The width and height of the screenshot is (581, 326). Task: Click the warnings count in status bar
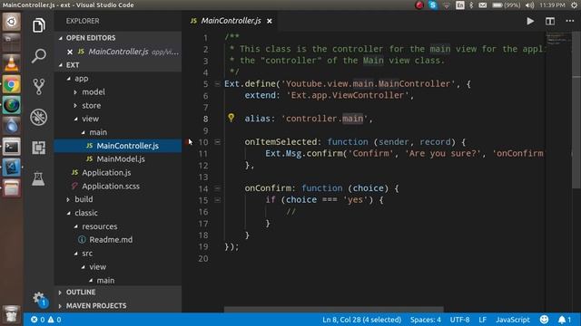tap(54, 320)
